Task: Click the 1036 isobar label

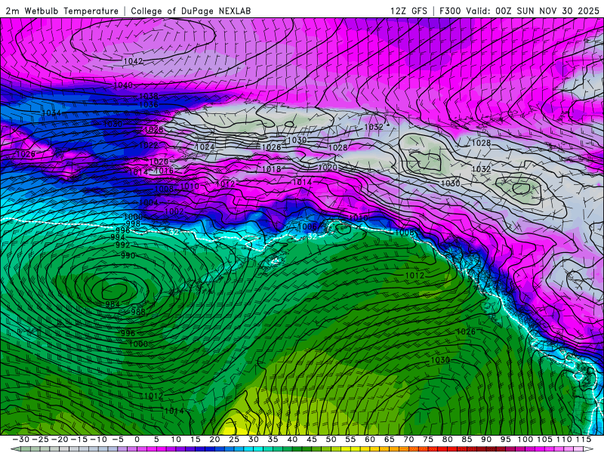Action: point(149,104)
